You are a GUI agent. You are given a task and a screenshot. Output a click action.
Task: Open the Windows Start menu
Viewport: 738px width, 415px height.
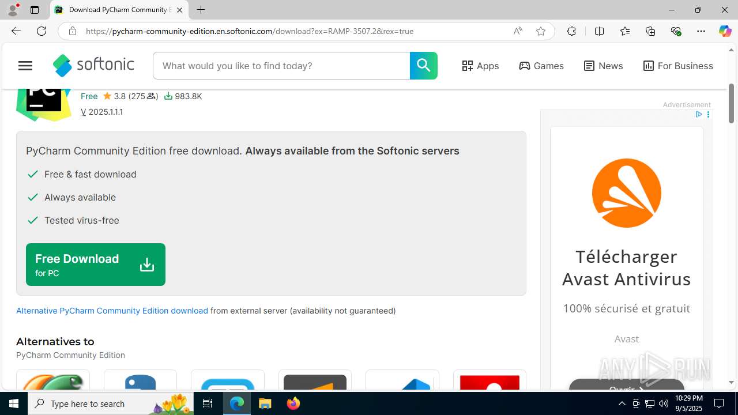coord(14,403)
